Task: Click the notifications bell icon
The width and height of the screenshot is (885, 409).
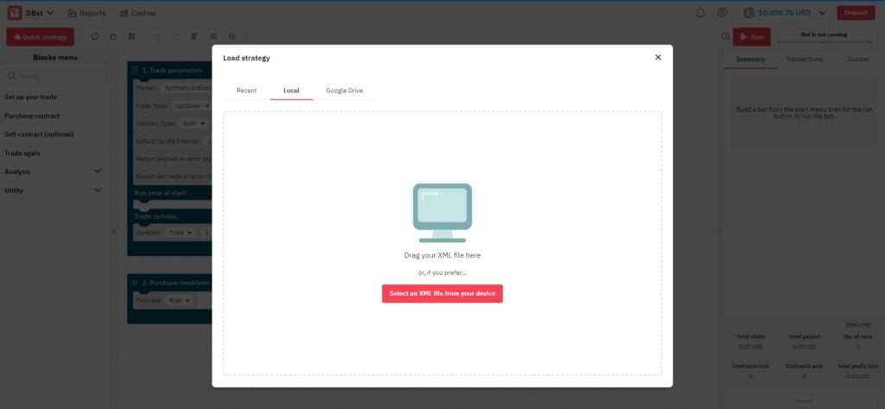Action: [700, 13]
